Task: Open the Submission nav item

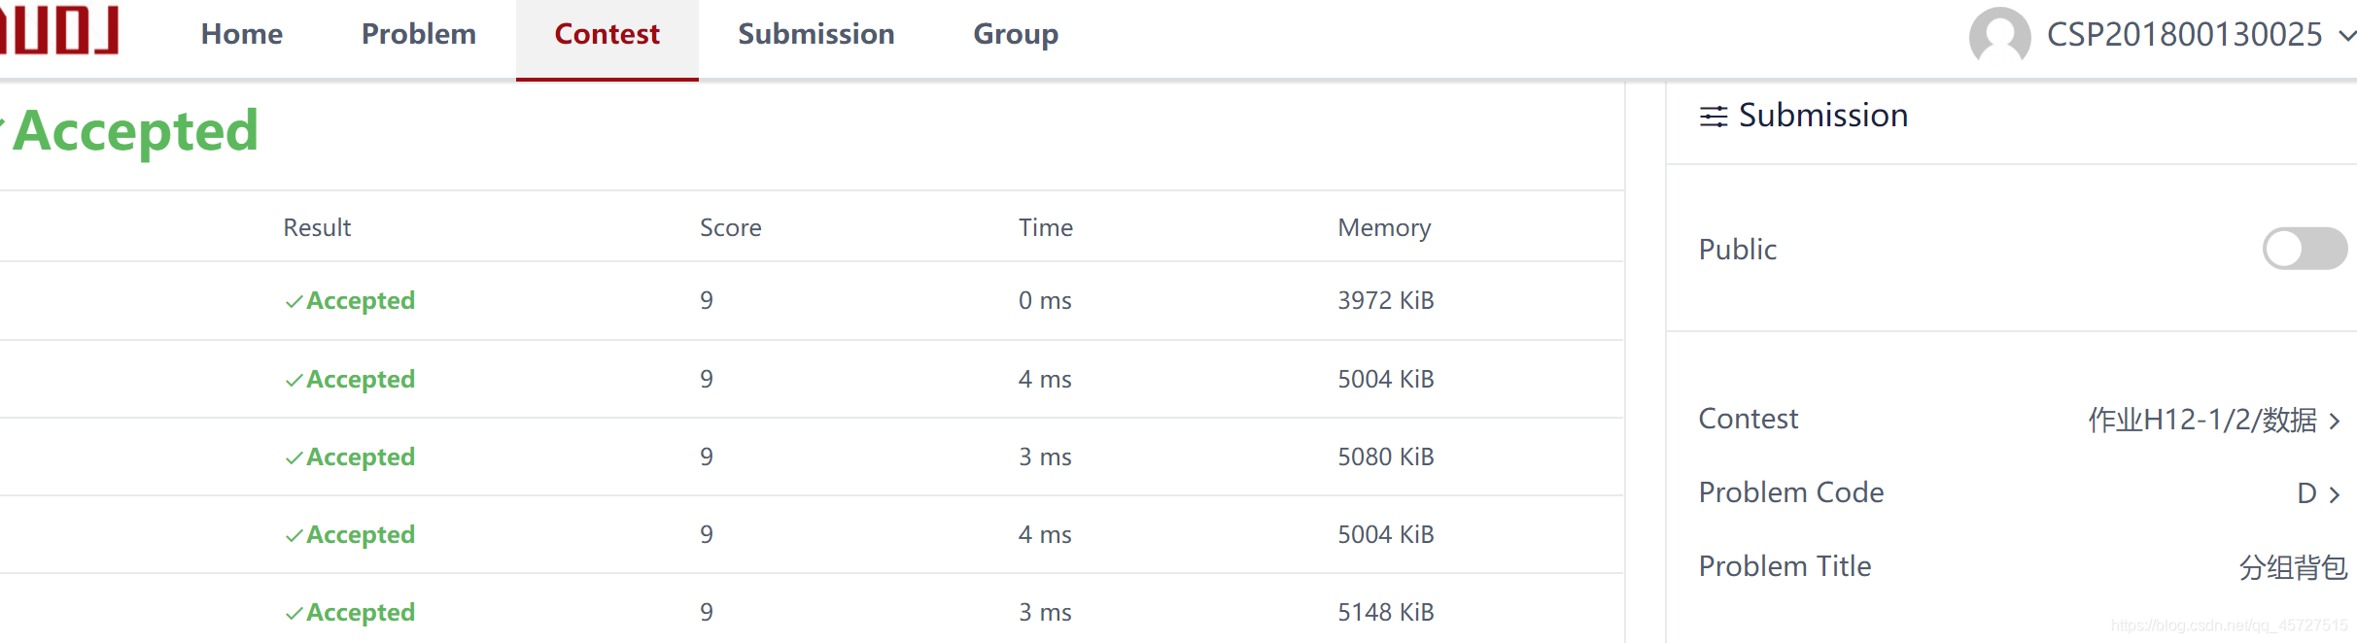Action: (x=816, y=35)
